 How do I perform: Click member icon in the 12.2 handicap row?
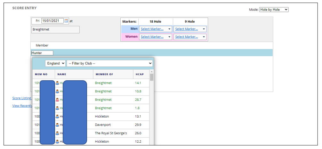(57, 141)
